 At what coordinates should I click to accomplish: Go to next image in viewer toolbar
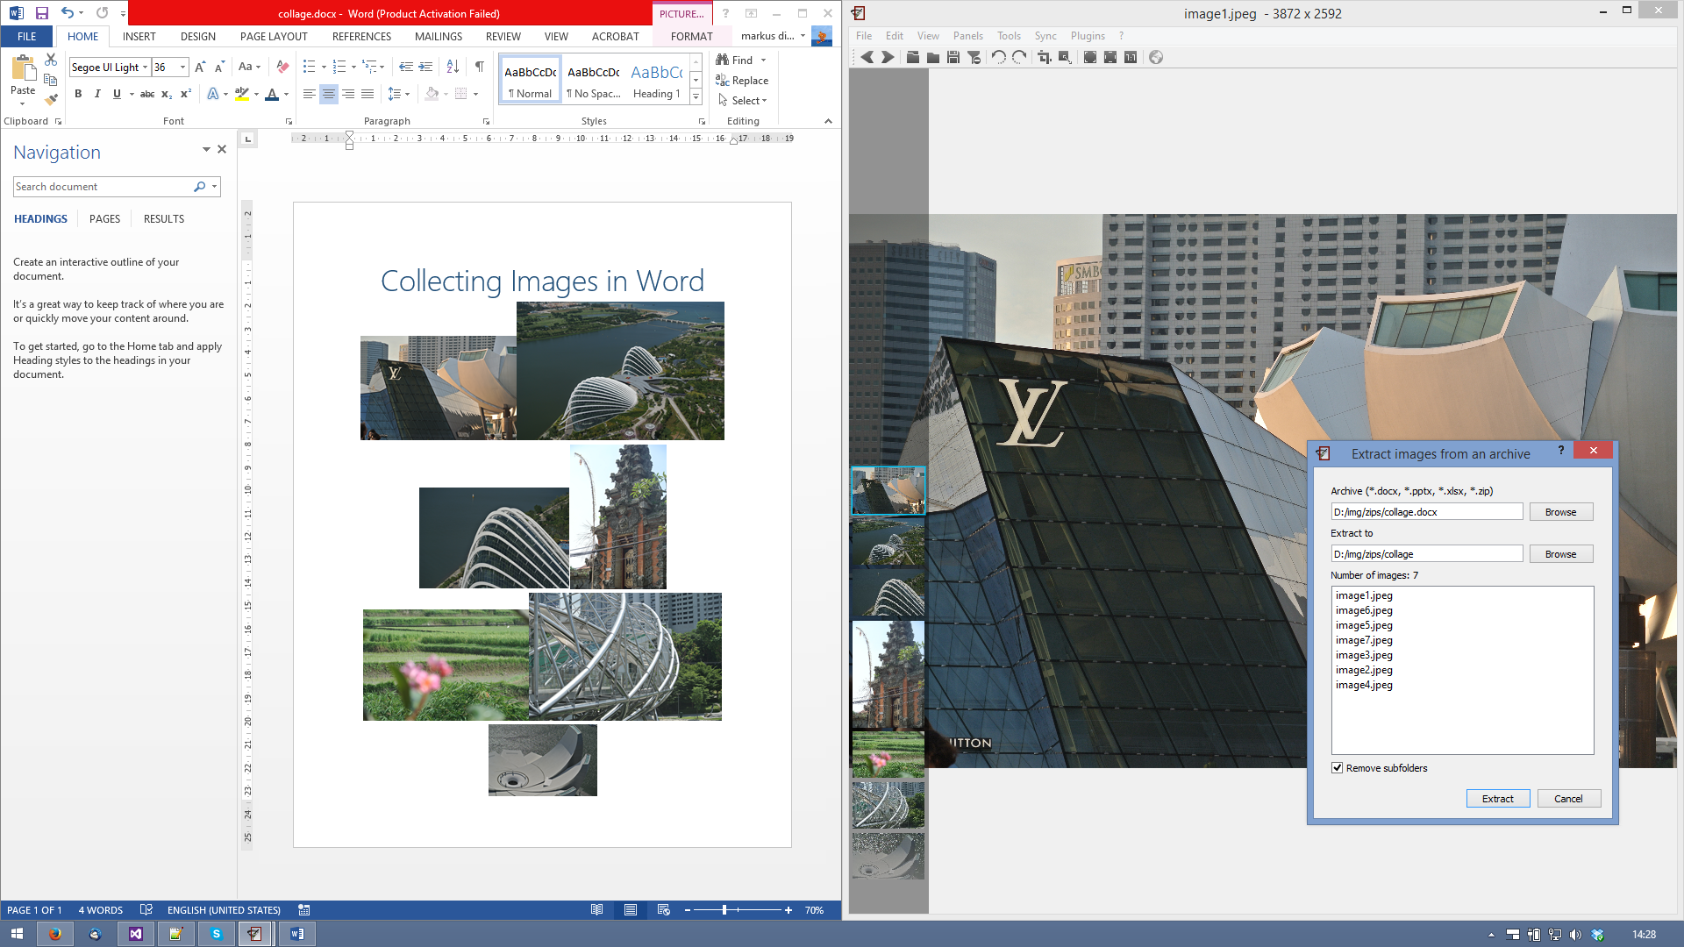click(888, 57)
